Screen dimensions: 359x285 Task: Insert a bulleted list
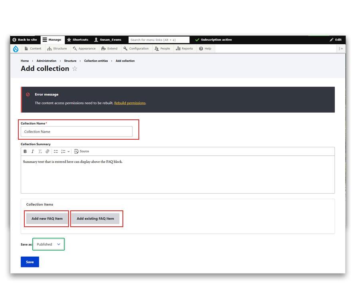tap(56, 151)
